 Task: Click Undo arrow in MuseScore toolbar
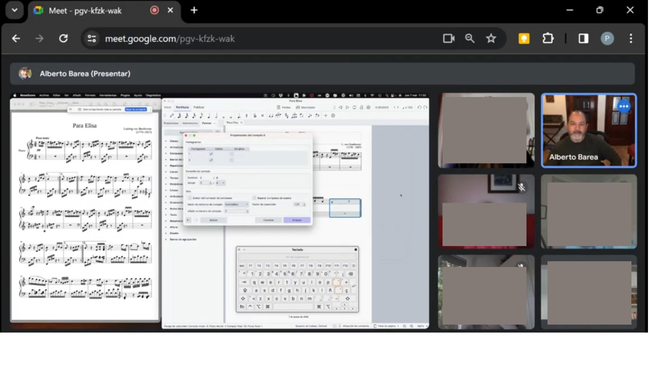[x=419, y=107]
